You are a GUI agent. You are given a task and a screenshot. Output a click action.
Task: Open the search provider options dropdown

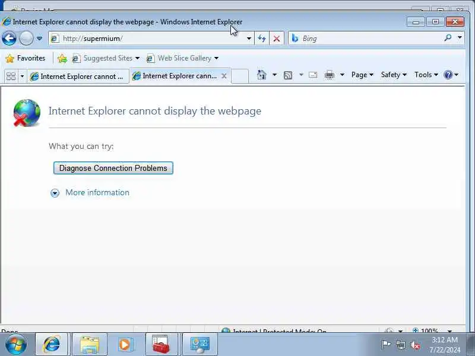coord(460,38)
